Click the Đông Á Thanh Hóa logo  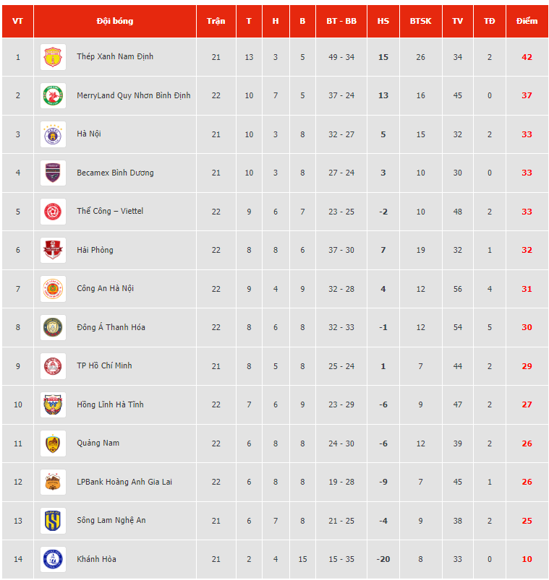(53, 327)
